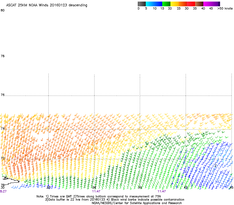The image size is (234, 205).
Task: Click the 33 longitude axis label
Action: point(48,188)
